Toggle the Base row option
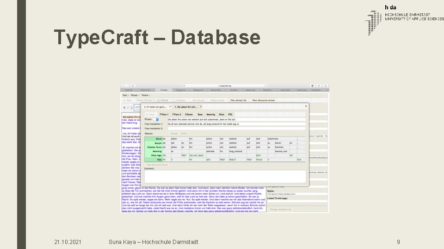This screenshot has height=249, width=444. pos(200,114)
